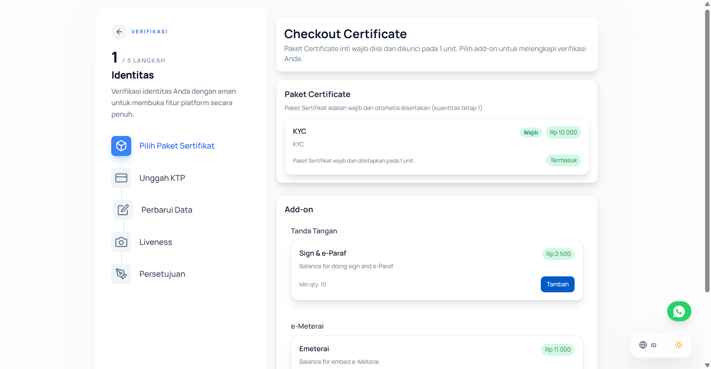Go to the Unggah KTP step label

162,178
